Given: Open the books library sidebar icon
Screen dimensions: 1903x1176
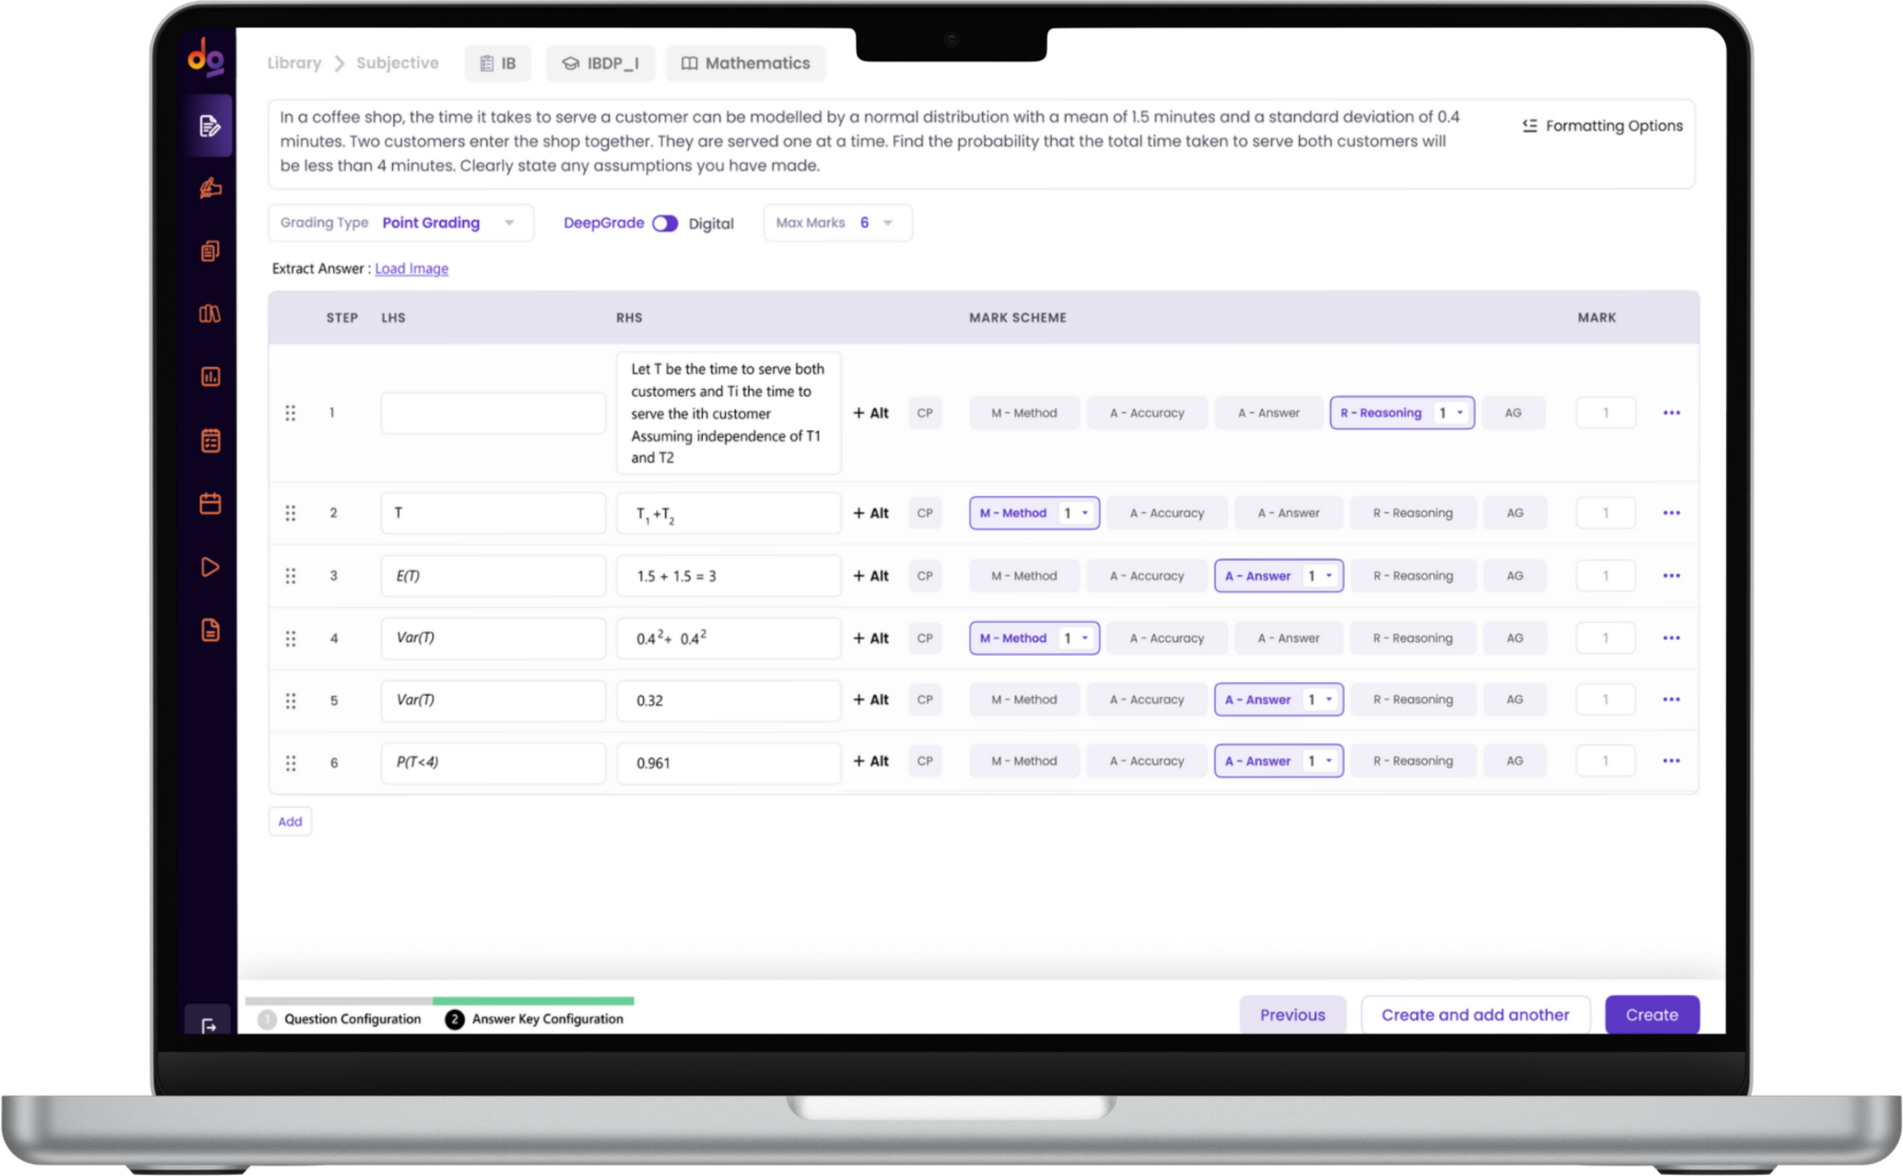Looking at the screenshot, I should pyautogui.click(x=209, y=314).
